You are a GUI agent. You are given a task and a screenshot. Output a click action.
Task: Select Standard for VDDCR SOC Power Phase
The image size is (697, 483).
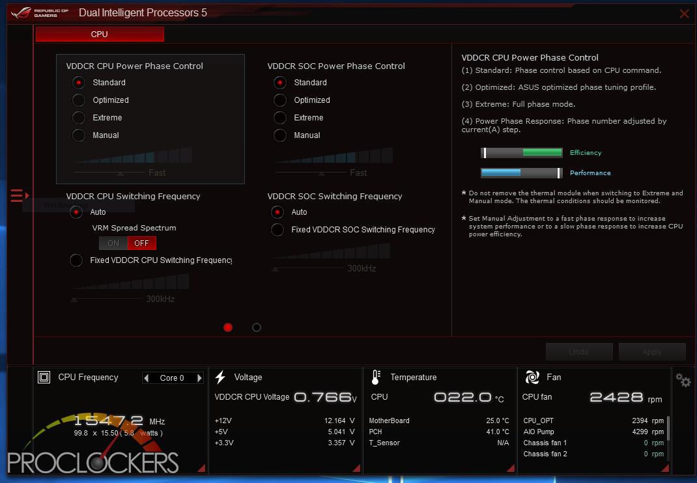point(280,83)
